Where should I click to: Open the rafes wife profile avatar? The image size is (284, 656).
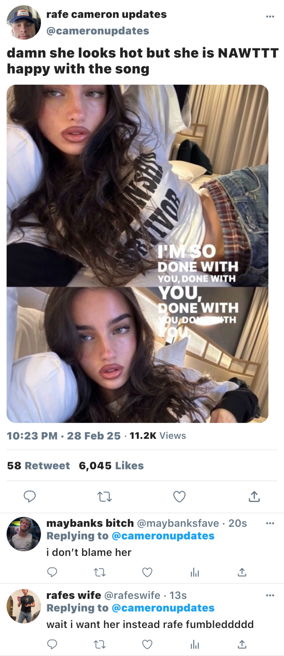[x=24, y=606]
